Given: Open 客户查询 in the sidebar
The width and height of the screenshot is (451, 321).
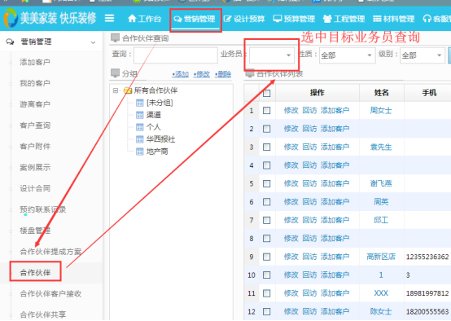Looking at the screenshot, I should pos(35,125).
